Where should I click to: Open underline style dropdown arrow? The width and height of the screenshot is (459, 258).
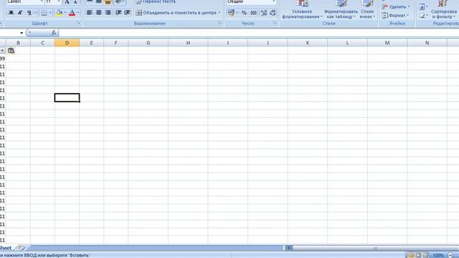click(x=35, y=13)
